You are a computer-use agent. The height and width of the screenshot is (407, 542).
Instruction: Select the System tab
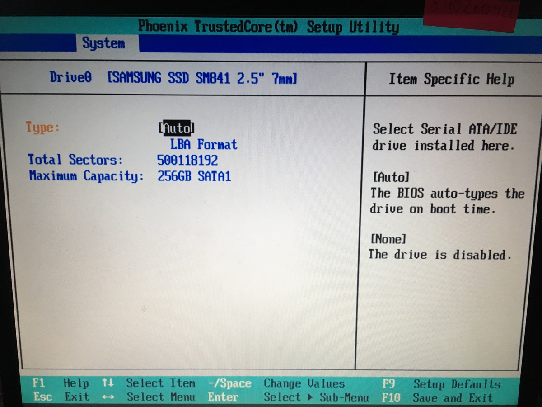tap(103, 43)
